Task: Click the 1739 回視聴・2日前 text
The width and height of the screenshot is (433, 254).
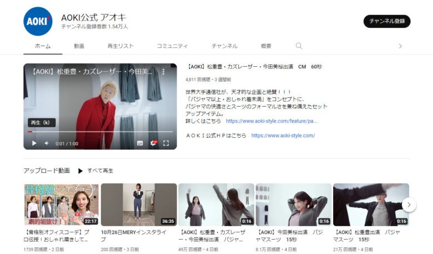Action: 44,250
